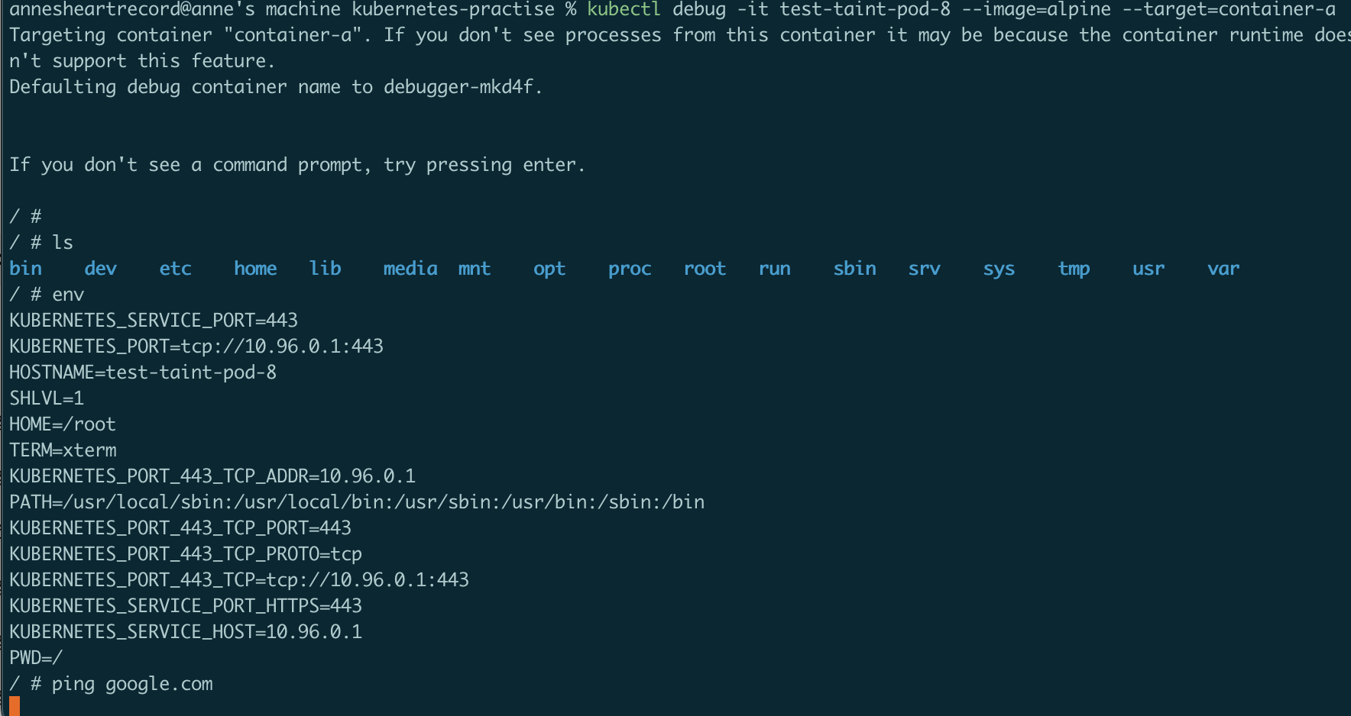The width and height of the screenshot is (1351, 716).
Task: Click the HOSTNAME=test-taint-pod-8 line
Action: point(143,373)
